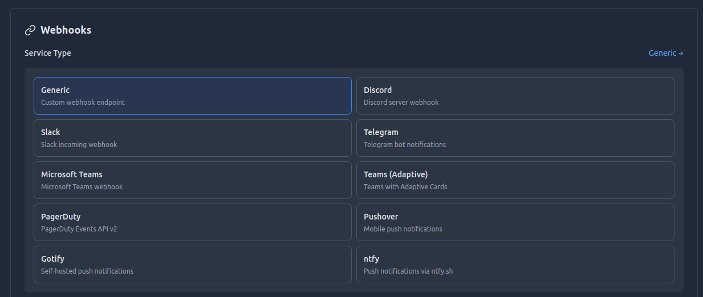Choose Discord as the service type

point(515,96)
